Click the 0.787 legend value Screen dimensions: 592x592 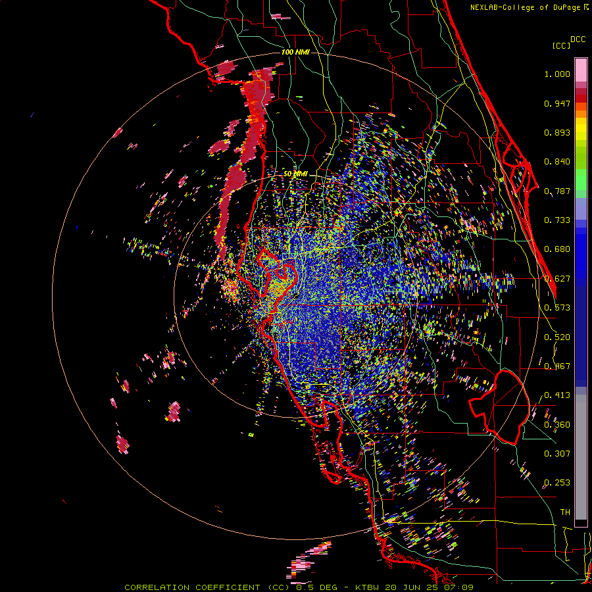557,191
